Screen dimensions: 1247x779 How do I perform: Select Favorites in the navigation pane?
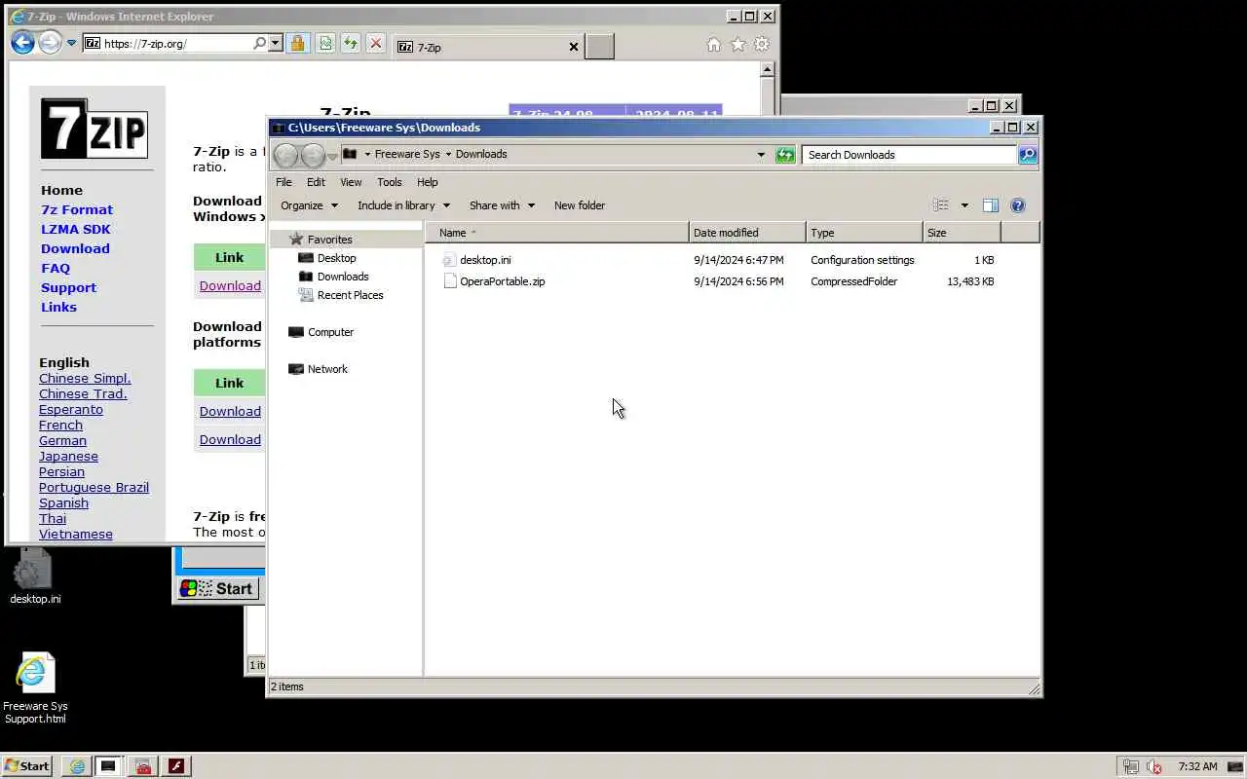[x=329, y=240]
